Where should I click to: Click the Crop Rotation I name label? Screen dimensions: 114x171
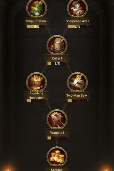click(37, 21)
